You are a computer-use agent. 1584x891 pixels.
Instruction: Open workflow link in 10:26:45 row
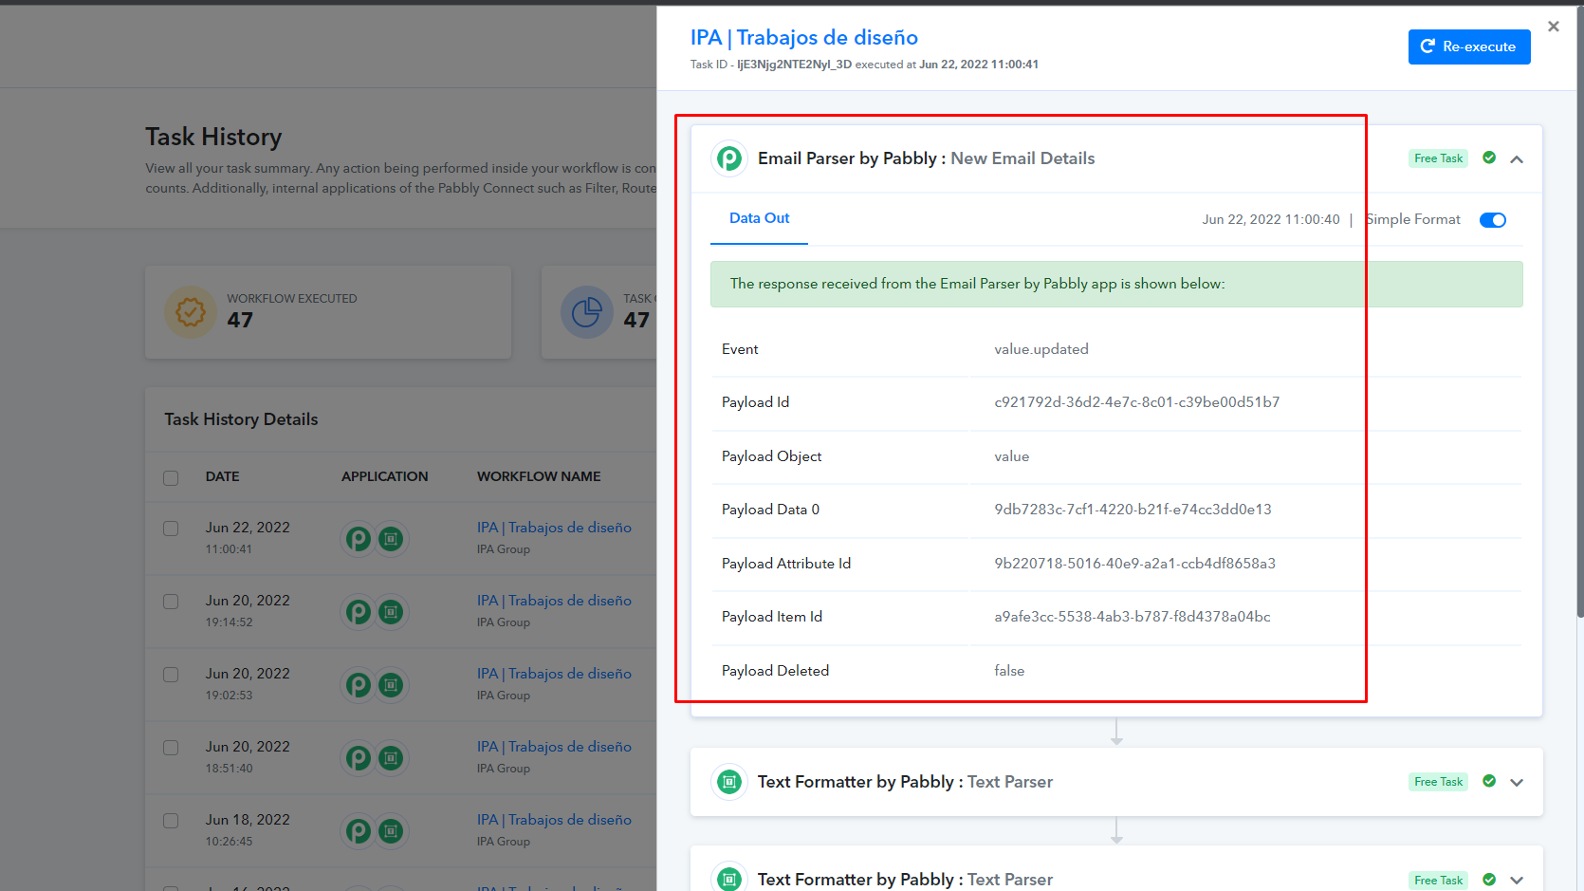click(x=554, y=820)
